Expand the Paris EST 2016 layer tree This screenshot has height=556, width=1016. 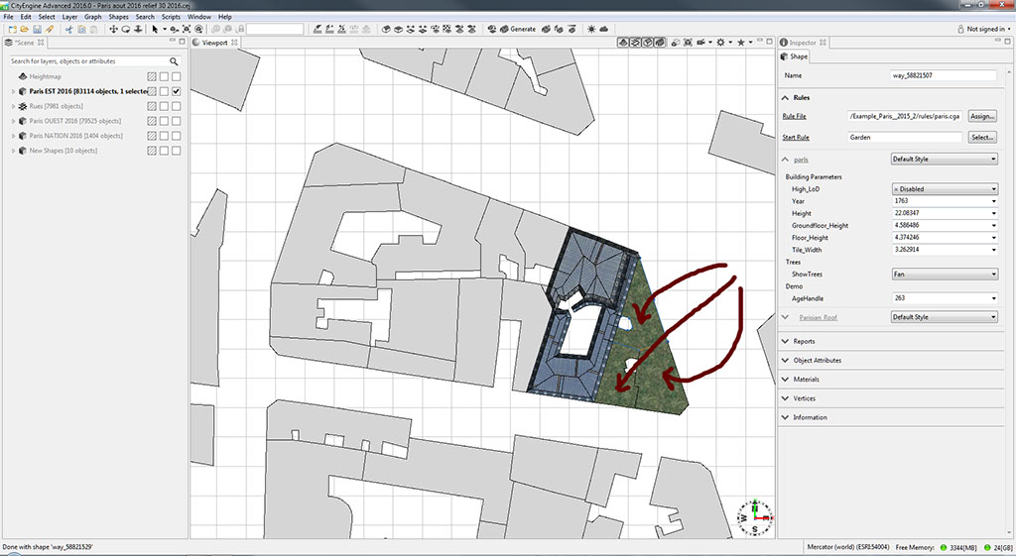pyautogui.click(x=13, y=92)
